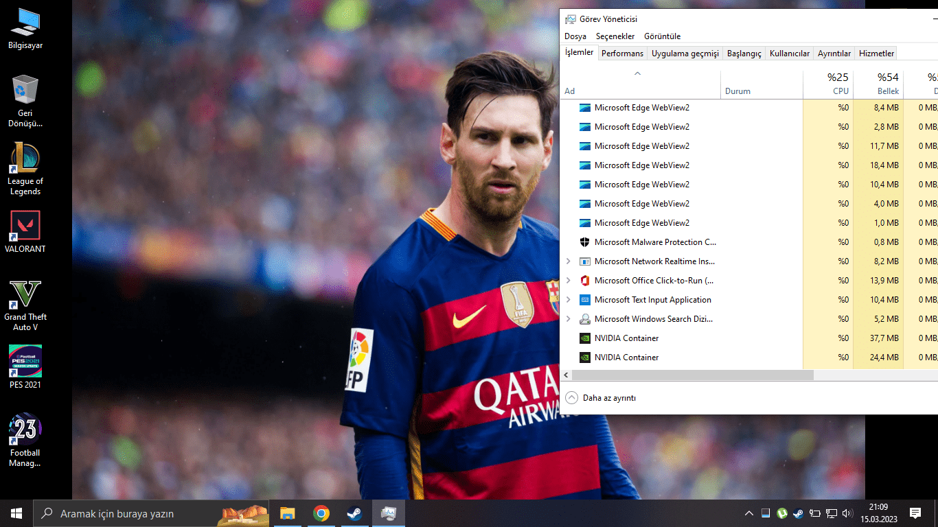Select the Geri Dönüşüm recycle bin icon

tap(25, 101)
